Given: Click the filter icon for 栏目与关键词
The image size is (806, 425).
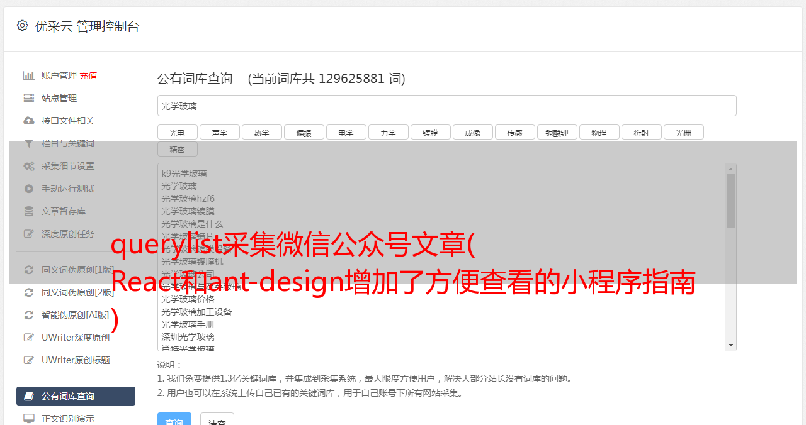Looking at the screenshot, I should [x=29, y=143].
